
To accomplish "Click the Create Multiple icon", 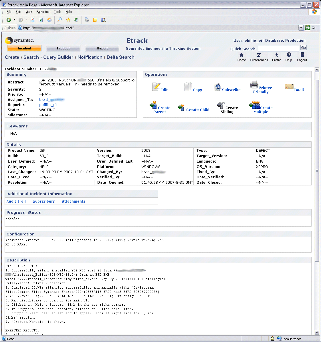I will 254,105.
